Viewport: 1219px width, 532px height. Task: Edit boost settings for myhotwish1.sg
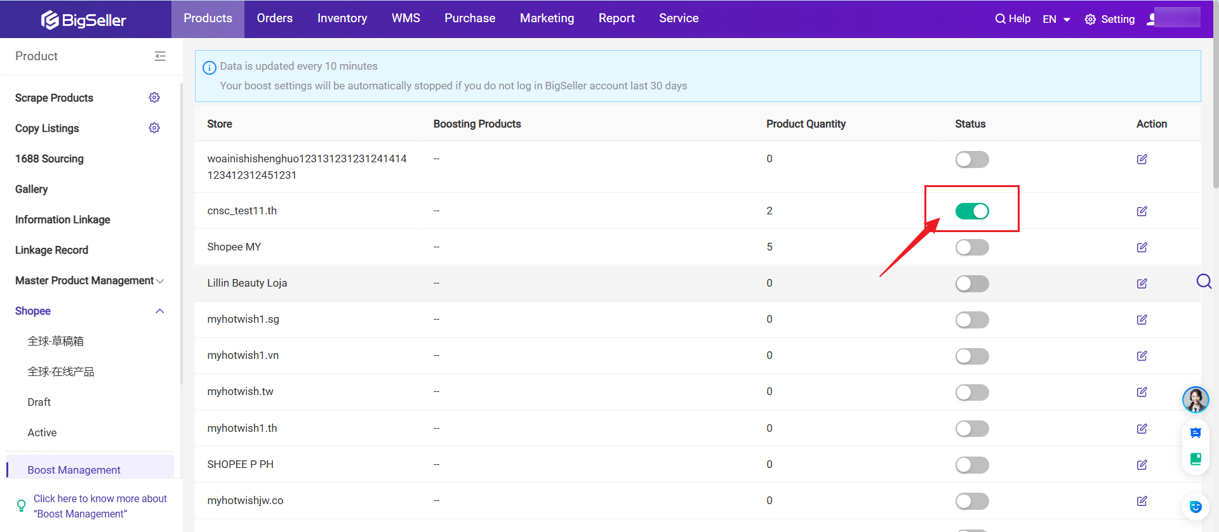(1142, 320)
